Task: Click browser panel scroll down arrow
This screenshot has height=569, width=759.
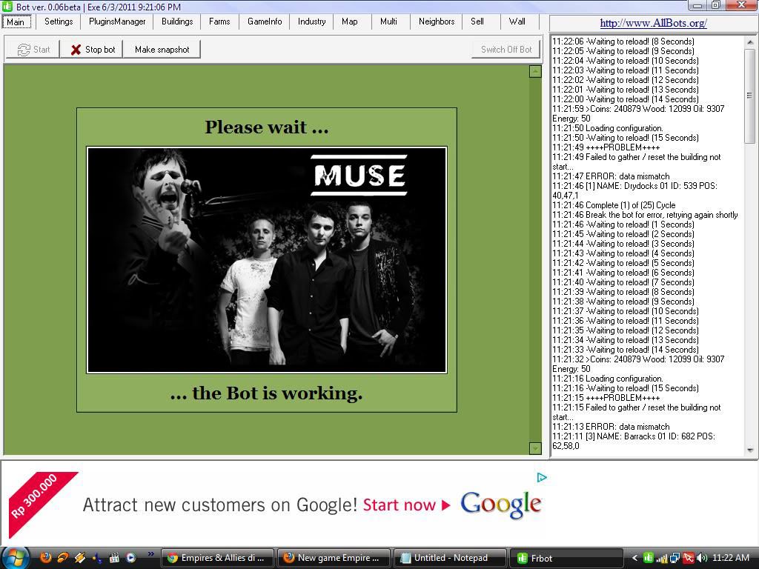Action: tap(535, 448)
